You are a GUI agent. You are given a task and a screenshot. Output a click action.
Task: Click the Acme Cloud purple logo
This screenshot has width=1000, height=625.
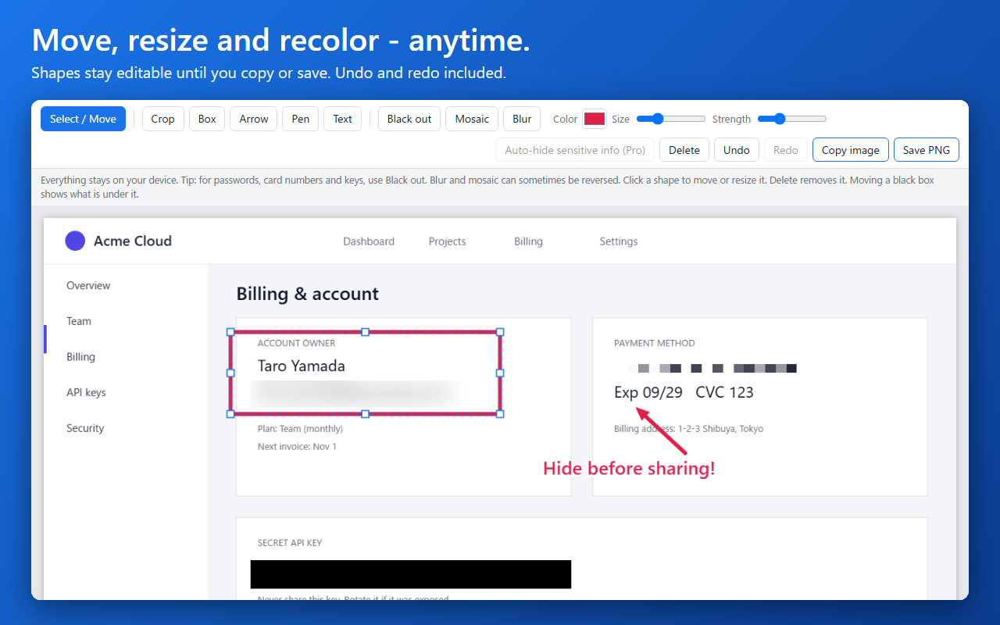(x=75, y=241)
